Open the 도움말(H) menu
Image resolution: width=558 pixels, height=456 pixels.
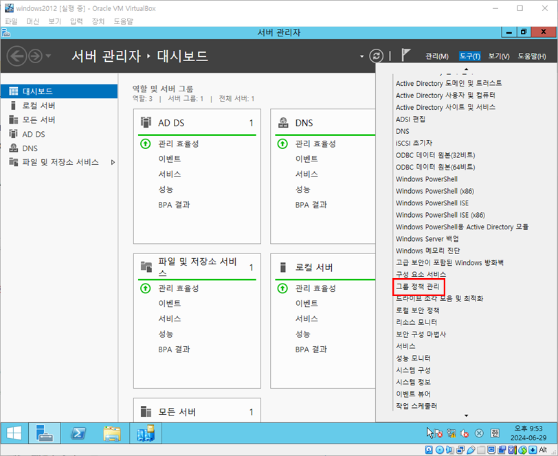[x=532, y=56]
